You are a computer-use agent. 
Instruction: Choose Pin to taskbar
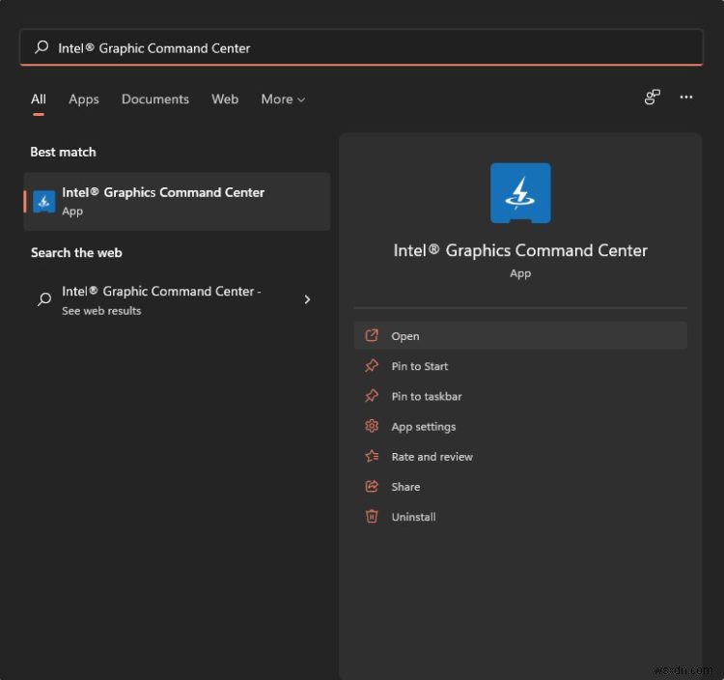pos(520,396)
